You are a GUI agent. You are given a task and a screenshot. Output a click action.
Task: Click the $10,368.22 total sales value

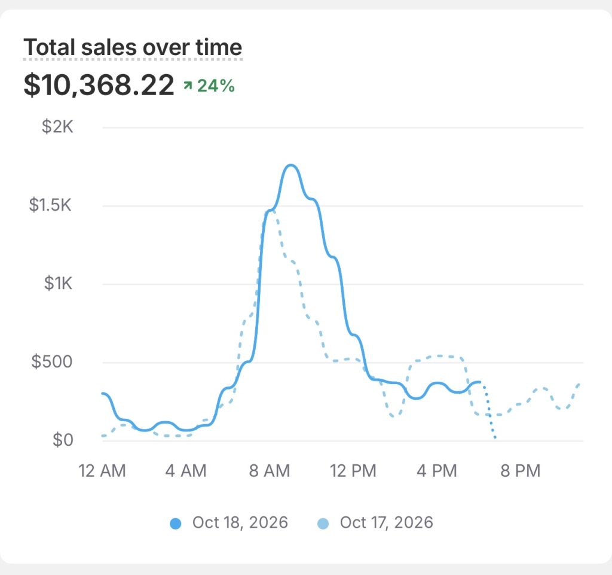pyautogui.click(x=99, y=85)
